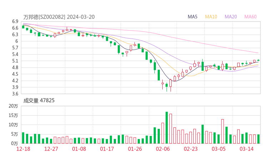Select the 02-23 date label
The image size is (264, 157).
[191, 149]
